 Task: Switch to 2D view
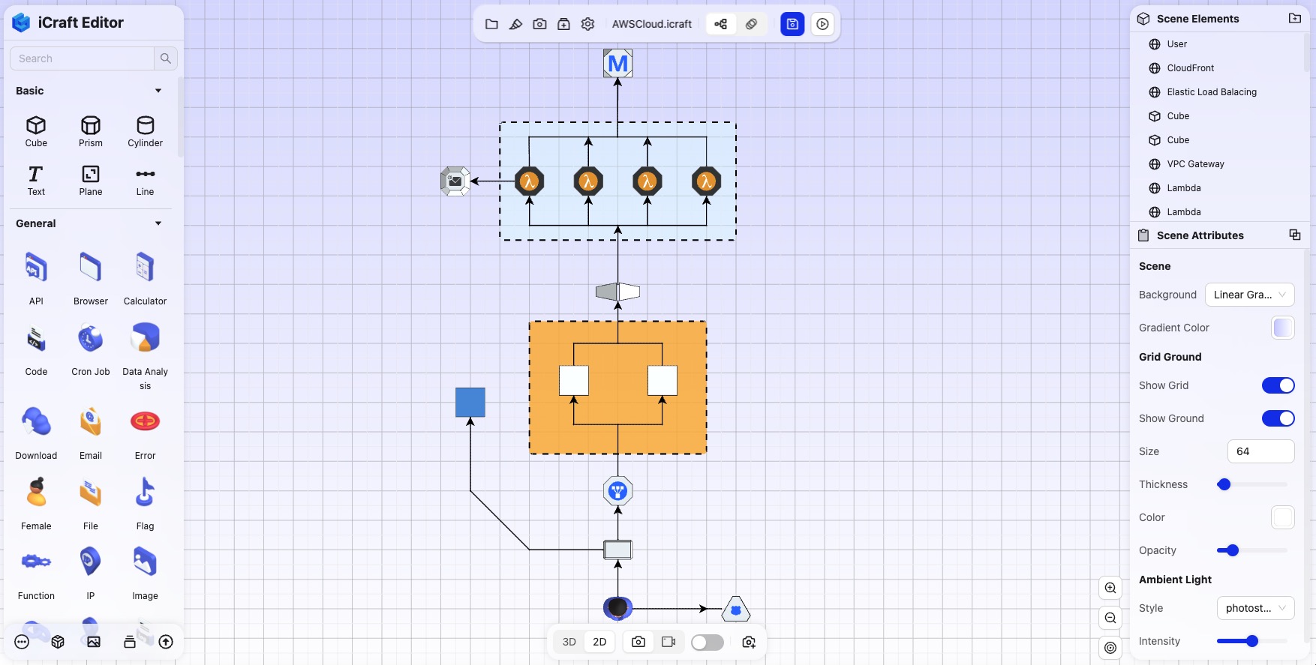599,642
